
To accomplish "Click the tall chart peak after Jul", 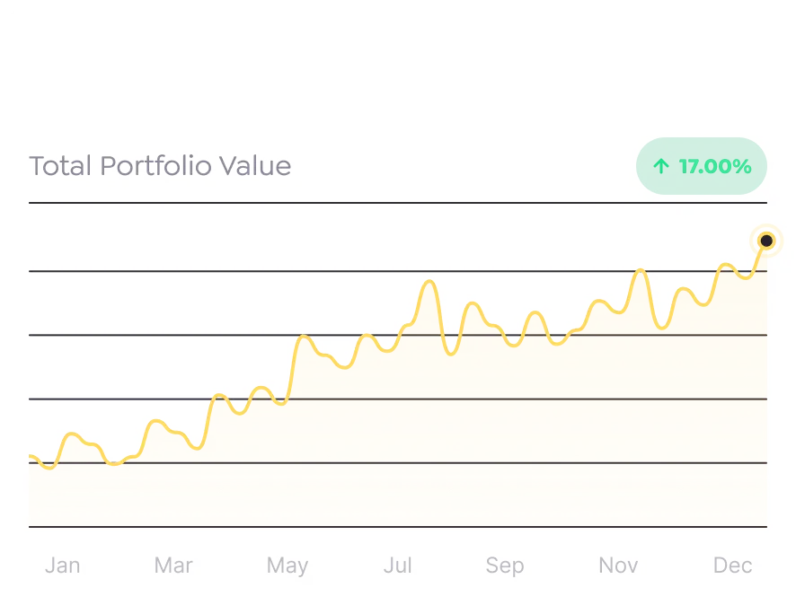I will pos(429,282).
